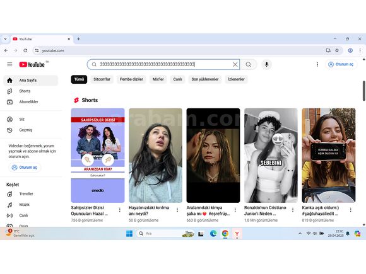Clear the search box text
The width and height of the screenshot is (366, 274).
tap(235, 64)
